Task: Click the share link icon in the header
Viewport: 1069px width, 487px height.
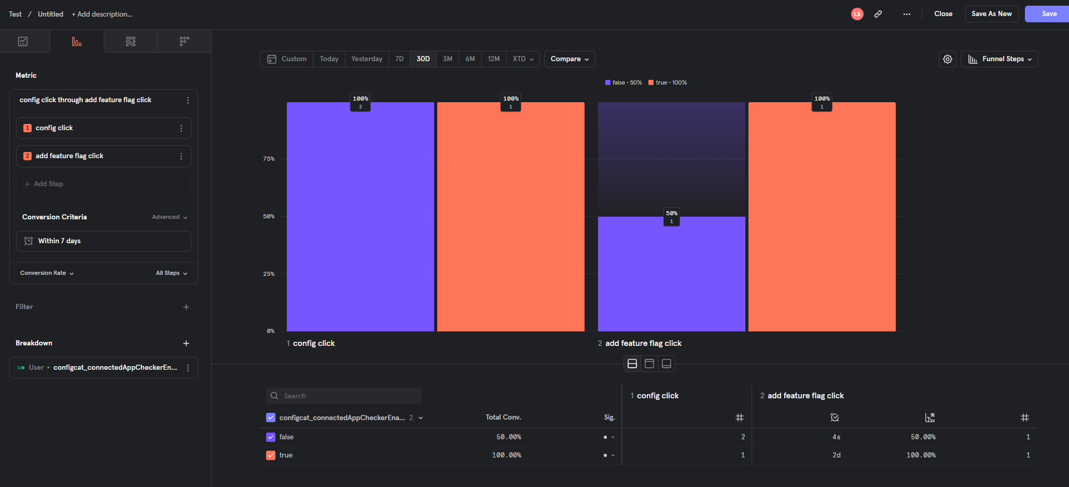Action: (x=879, y=14)
